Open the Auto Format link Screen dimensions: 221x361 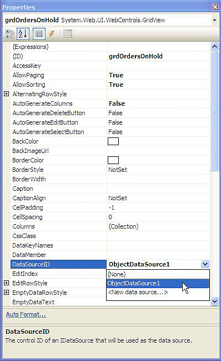tap(26, 314)
